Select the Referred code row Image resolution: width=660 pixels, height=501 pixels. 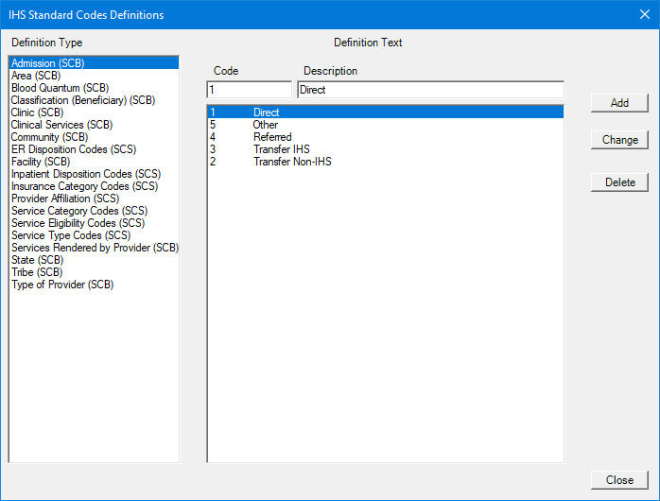click(272, 137)
